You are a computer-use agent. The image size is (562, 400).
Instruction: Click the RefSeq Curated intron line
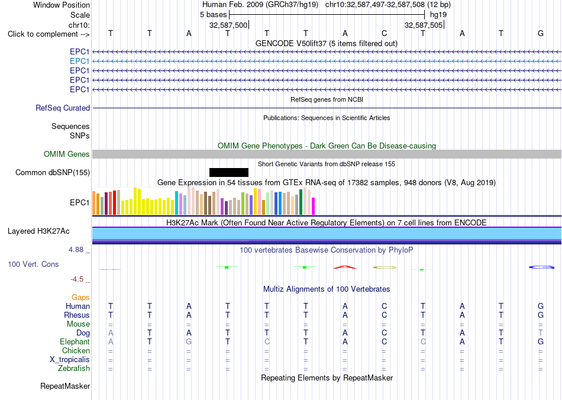327,108
